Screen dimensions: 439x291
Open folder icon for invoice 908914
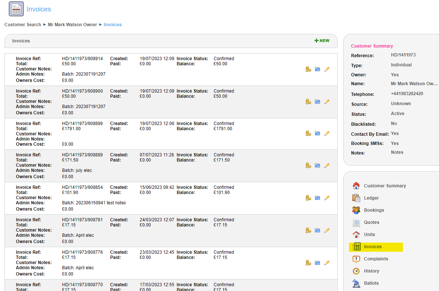pos(317,69)
